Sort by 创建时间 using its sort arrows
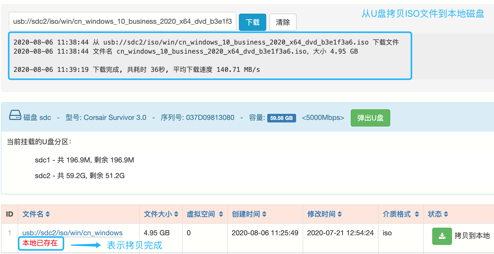This screenshot has width=494, height=254. tap(264, 214)
